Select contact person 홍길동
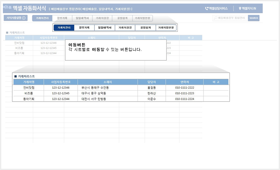280x170 pixels. pos(152,88)
